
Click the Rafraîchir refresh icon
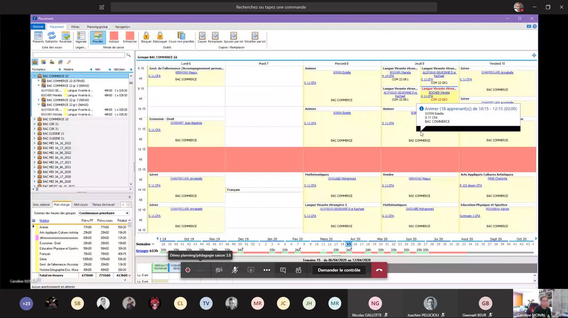pyautogui.click(x=52, y=35)
